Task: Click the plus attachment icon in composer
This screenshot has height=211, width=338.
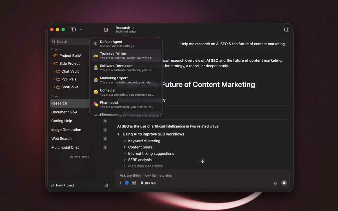Action: pyautogui.click(x=121, y=183)
